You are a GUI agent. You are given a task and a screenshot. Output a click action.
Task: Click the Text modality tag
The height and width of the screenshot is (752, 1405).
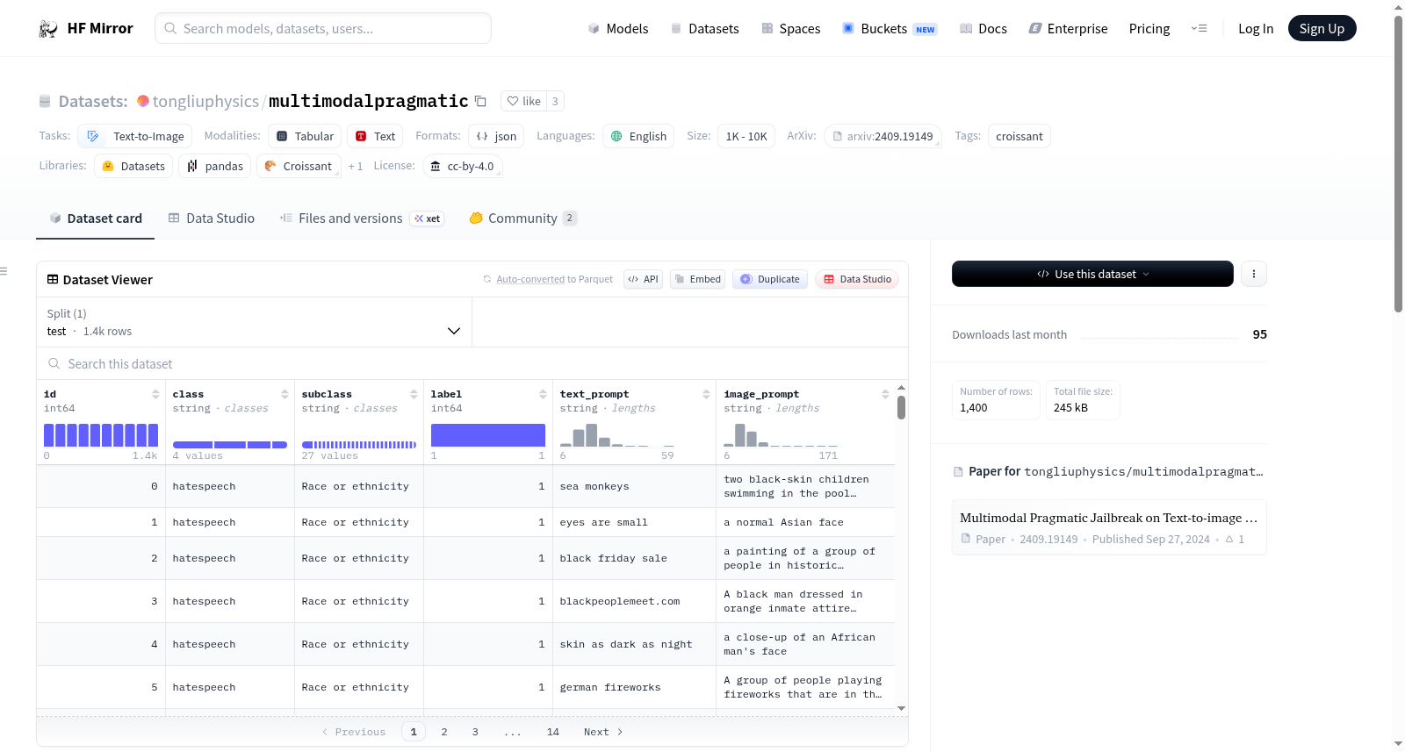[375, 136]
